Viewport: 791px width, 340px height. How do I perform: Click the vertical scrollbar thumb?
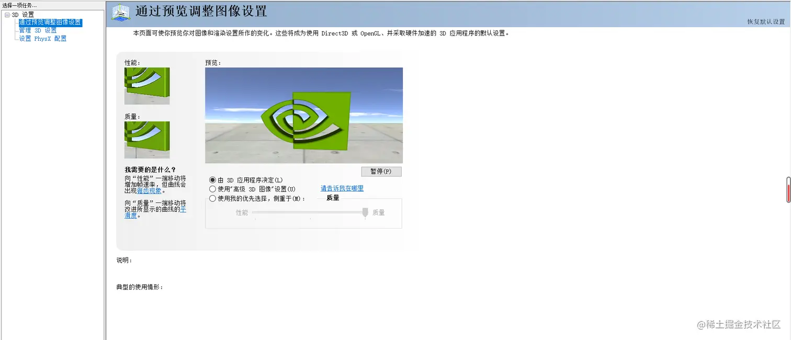788,190
